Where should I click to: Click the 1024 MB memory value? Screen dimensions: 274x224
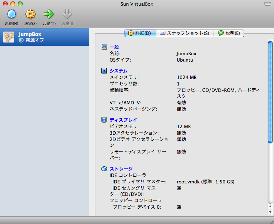tap(186, 77)
